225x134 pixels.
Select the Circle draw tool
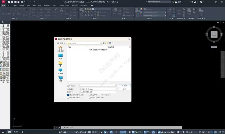click(x=14, y=10)
